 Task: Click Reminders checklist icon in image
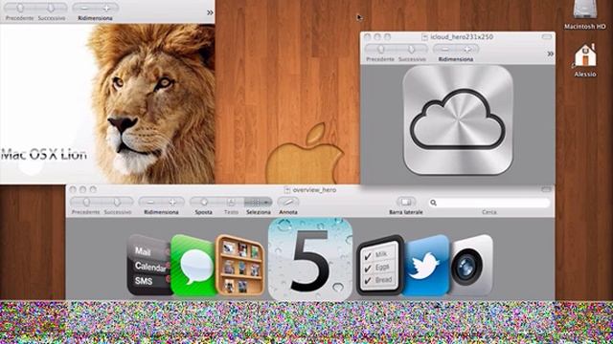point(380,266)
